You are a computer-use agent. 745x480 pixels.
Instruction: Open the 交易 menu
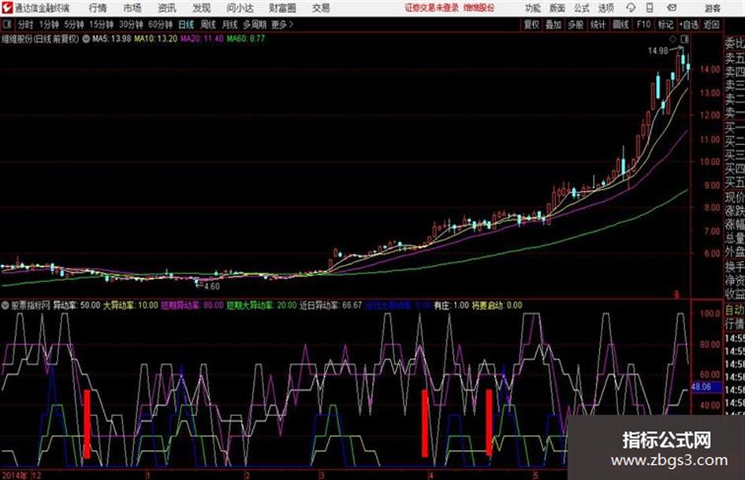(x=321, y=8)
